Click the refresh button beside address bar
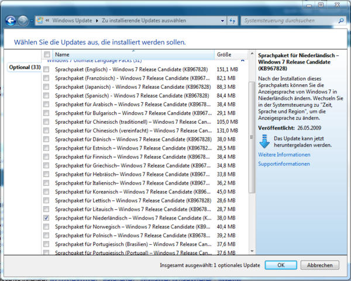The width and height of the screenshot is (351, 281). 232,21
